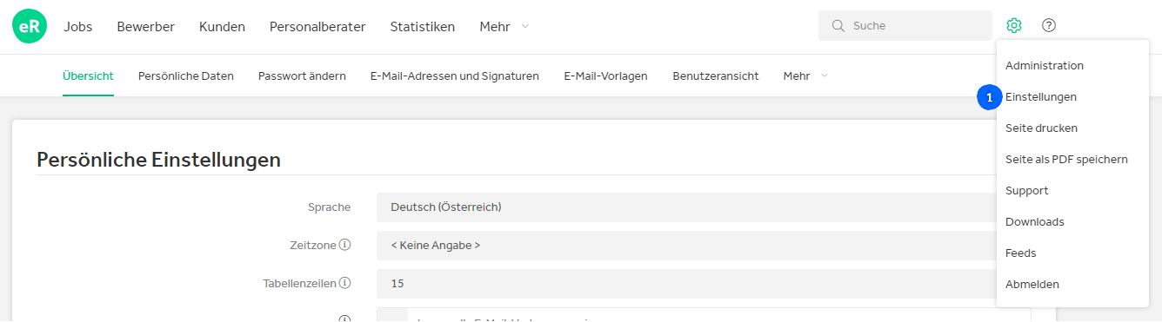
Task: Select Einstellungen from the gear menu
Action: pyautogui.click(x=1041, y=97)
